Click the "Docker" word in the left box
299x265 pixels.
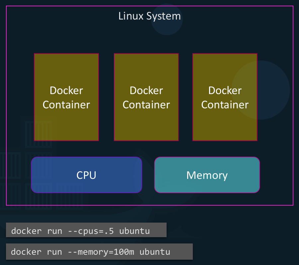click(x=66, y=90)
